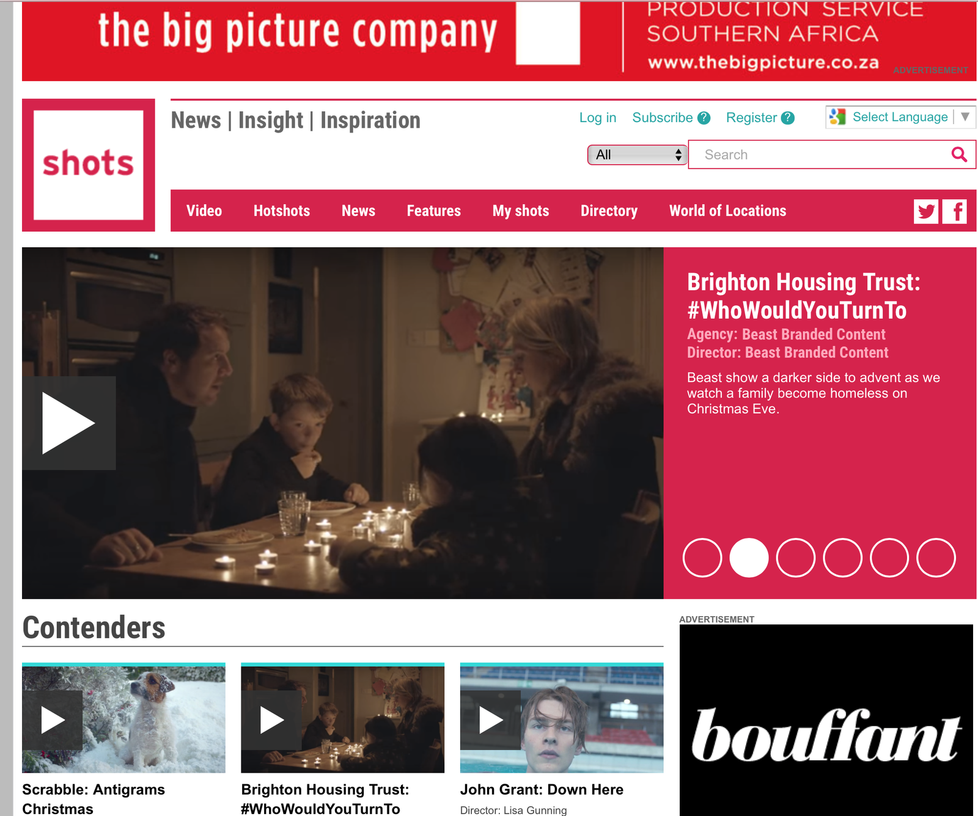Image resolution: width=978 pixels, height=816 pixels.
Task: Open the World of Locations menu
Action: 727,211
